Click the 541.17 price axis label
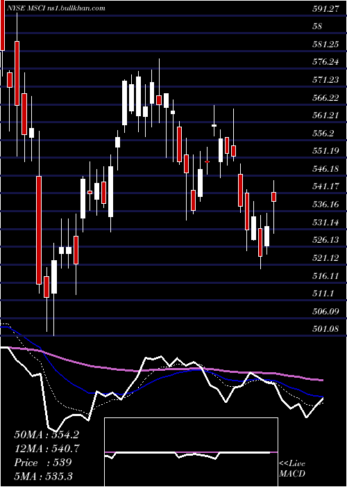 click(325, 187)
